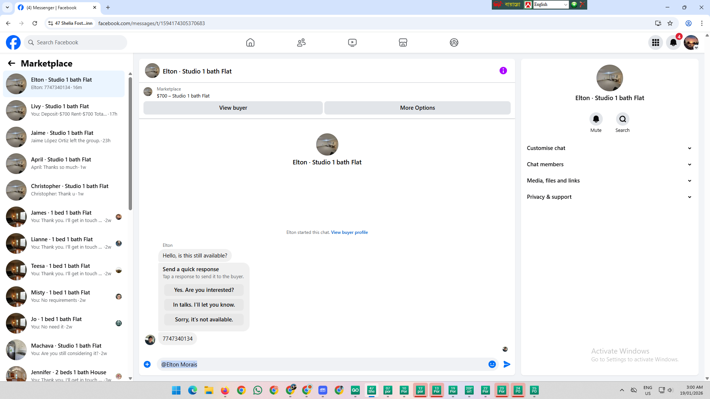Open the English language dropdown
The image size is (710, 399).
tap(551, 4)
